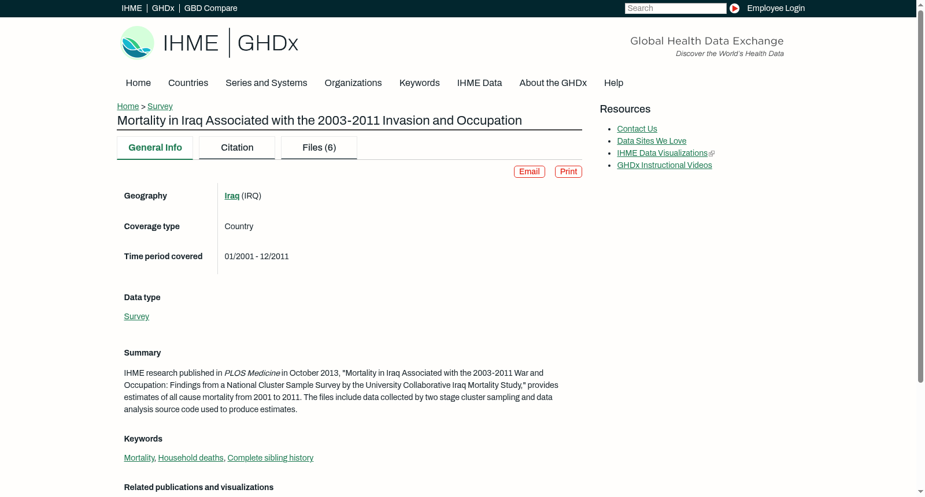Open Complete sibling history keyword link
This screenshot has width=925, height=497.
click(271, 458)
